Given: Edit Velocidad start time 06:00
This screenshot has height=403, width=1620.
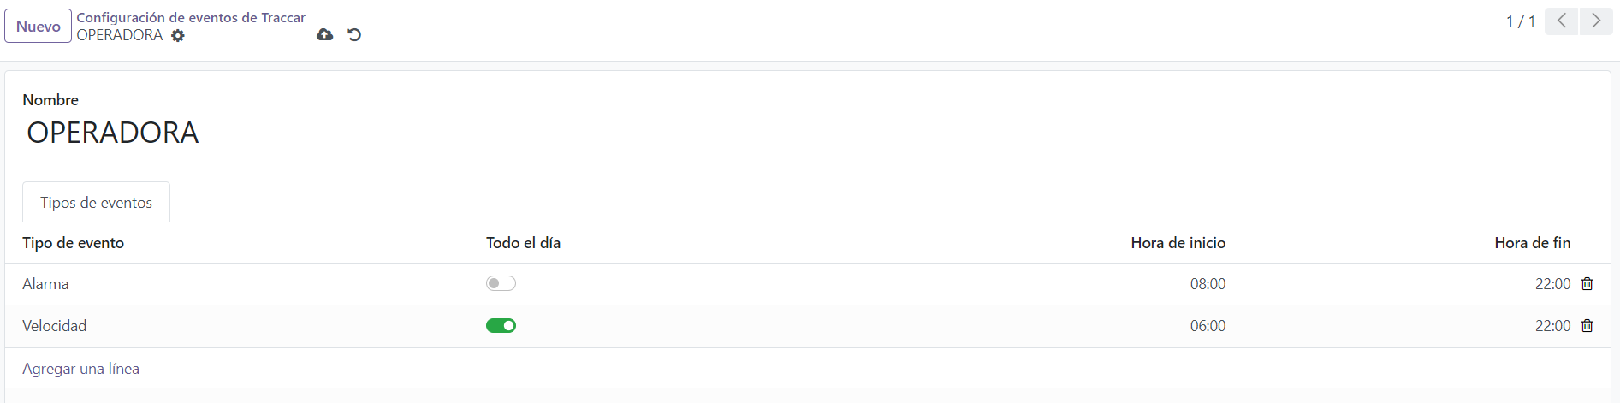Looking at the screenshot, I should (1208, 326).
